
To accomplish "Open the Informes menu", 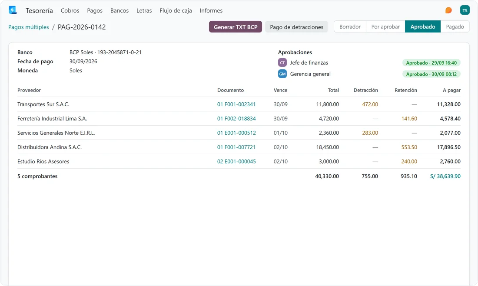I will tap(211, 11).
